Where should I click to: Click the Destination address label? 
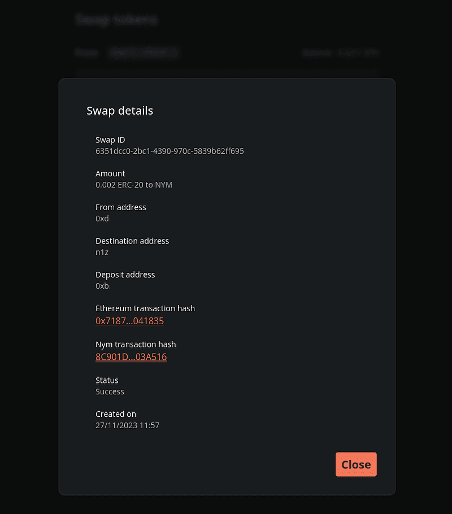(132, 241)
